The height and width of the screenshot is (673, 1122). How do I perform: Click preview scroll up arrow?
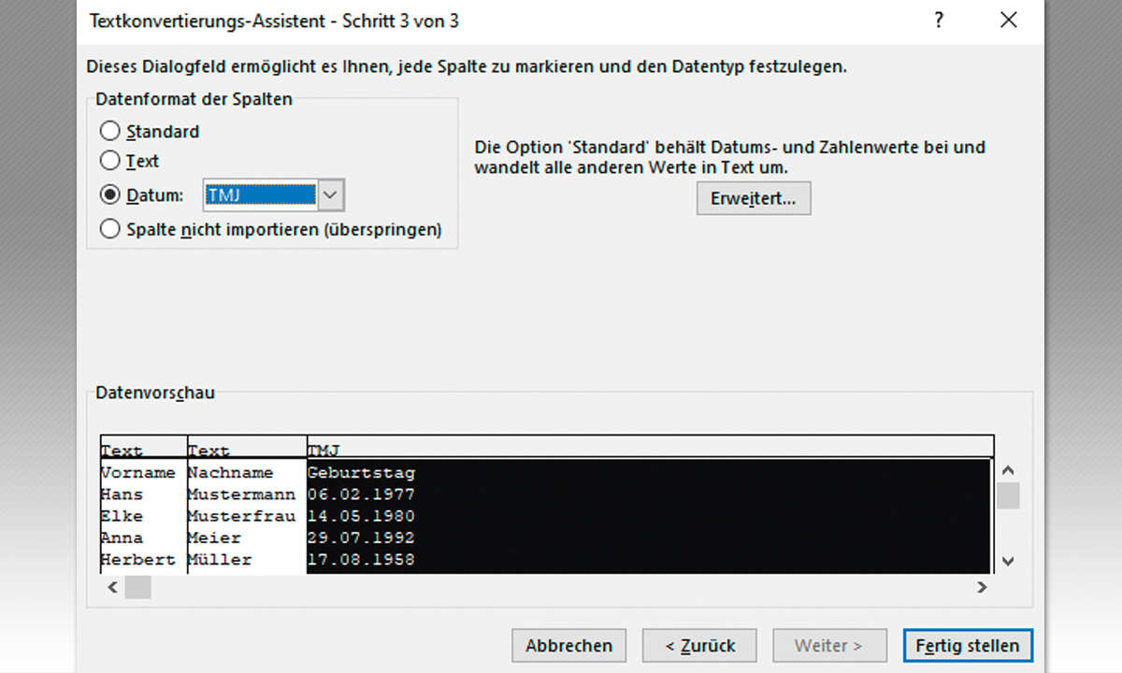click(1007, 471)
